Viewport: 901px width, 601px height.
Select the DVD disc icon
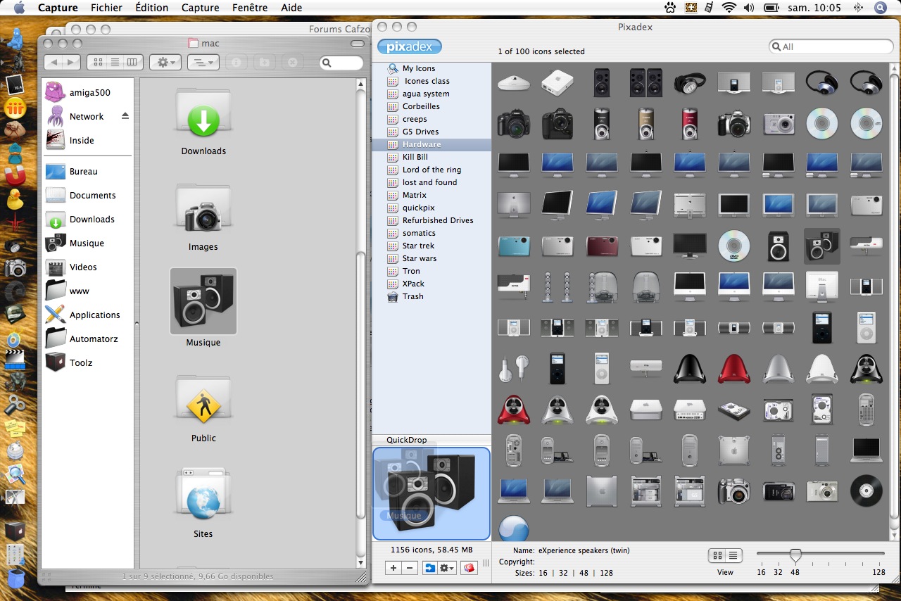734,246
